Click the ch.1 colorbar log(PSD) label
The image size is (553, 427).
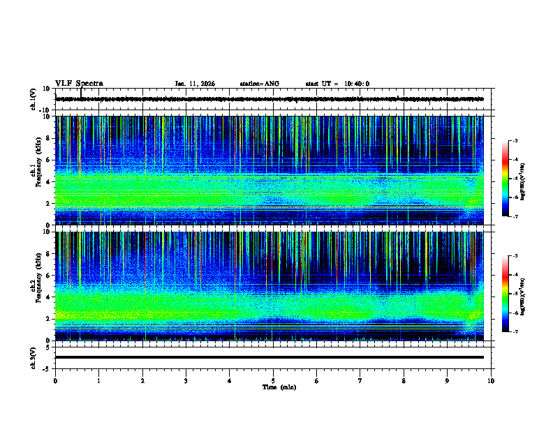click(523, 181)
